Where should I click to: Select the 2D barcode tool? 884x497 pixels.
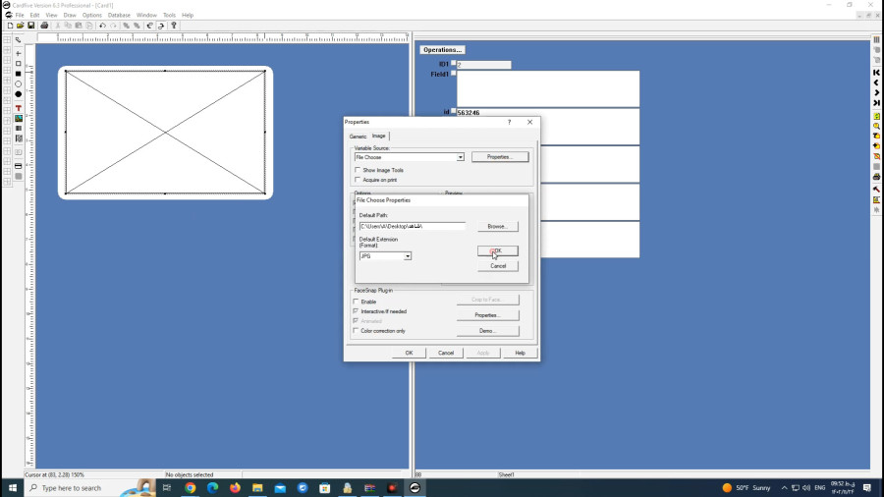pos(18,138)
